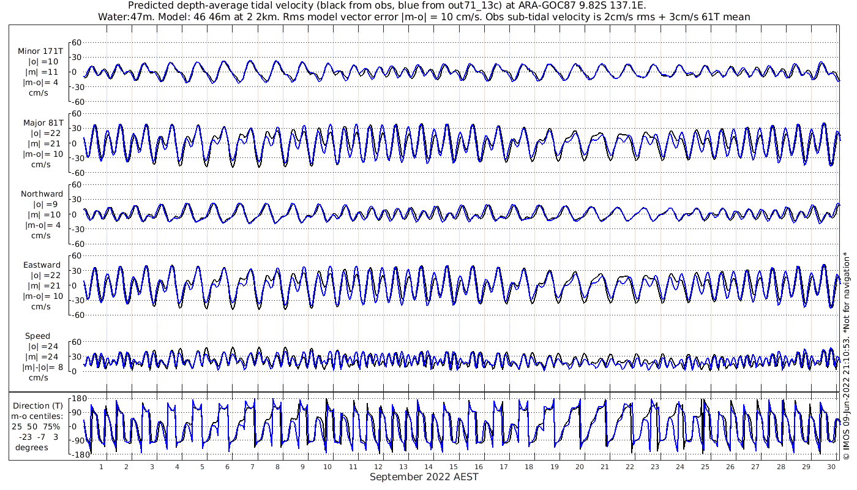Click day tick label '20' on the x-axis
This screenshot has height=490, width=857.
click(x=579, y=467)
